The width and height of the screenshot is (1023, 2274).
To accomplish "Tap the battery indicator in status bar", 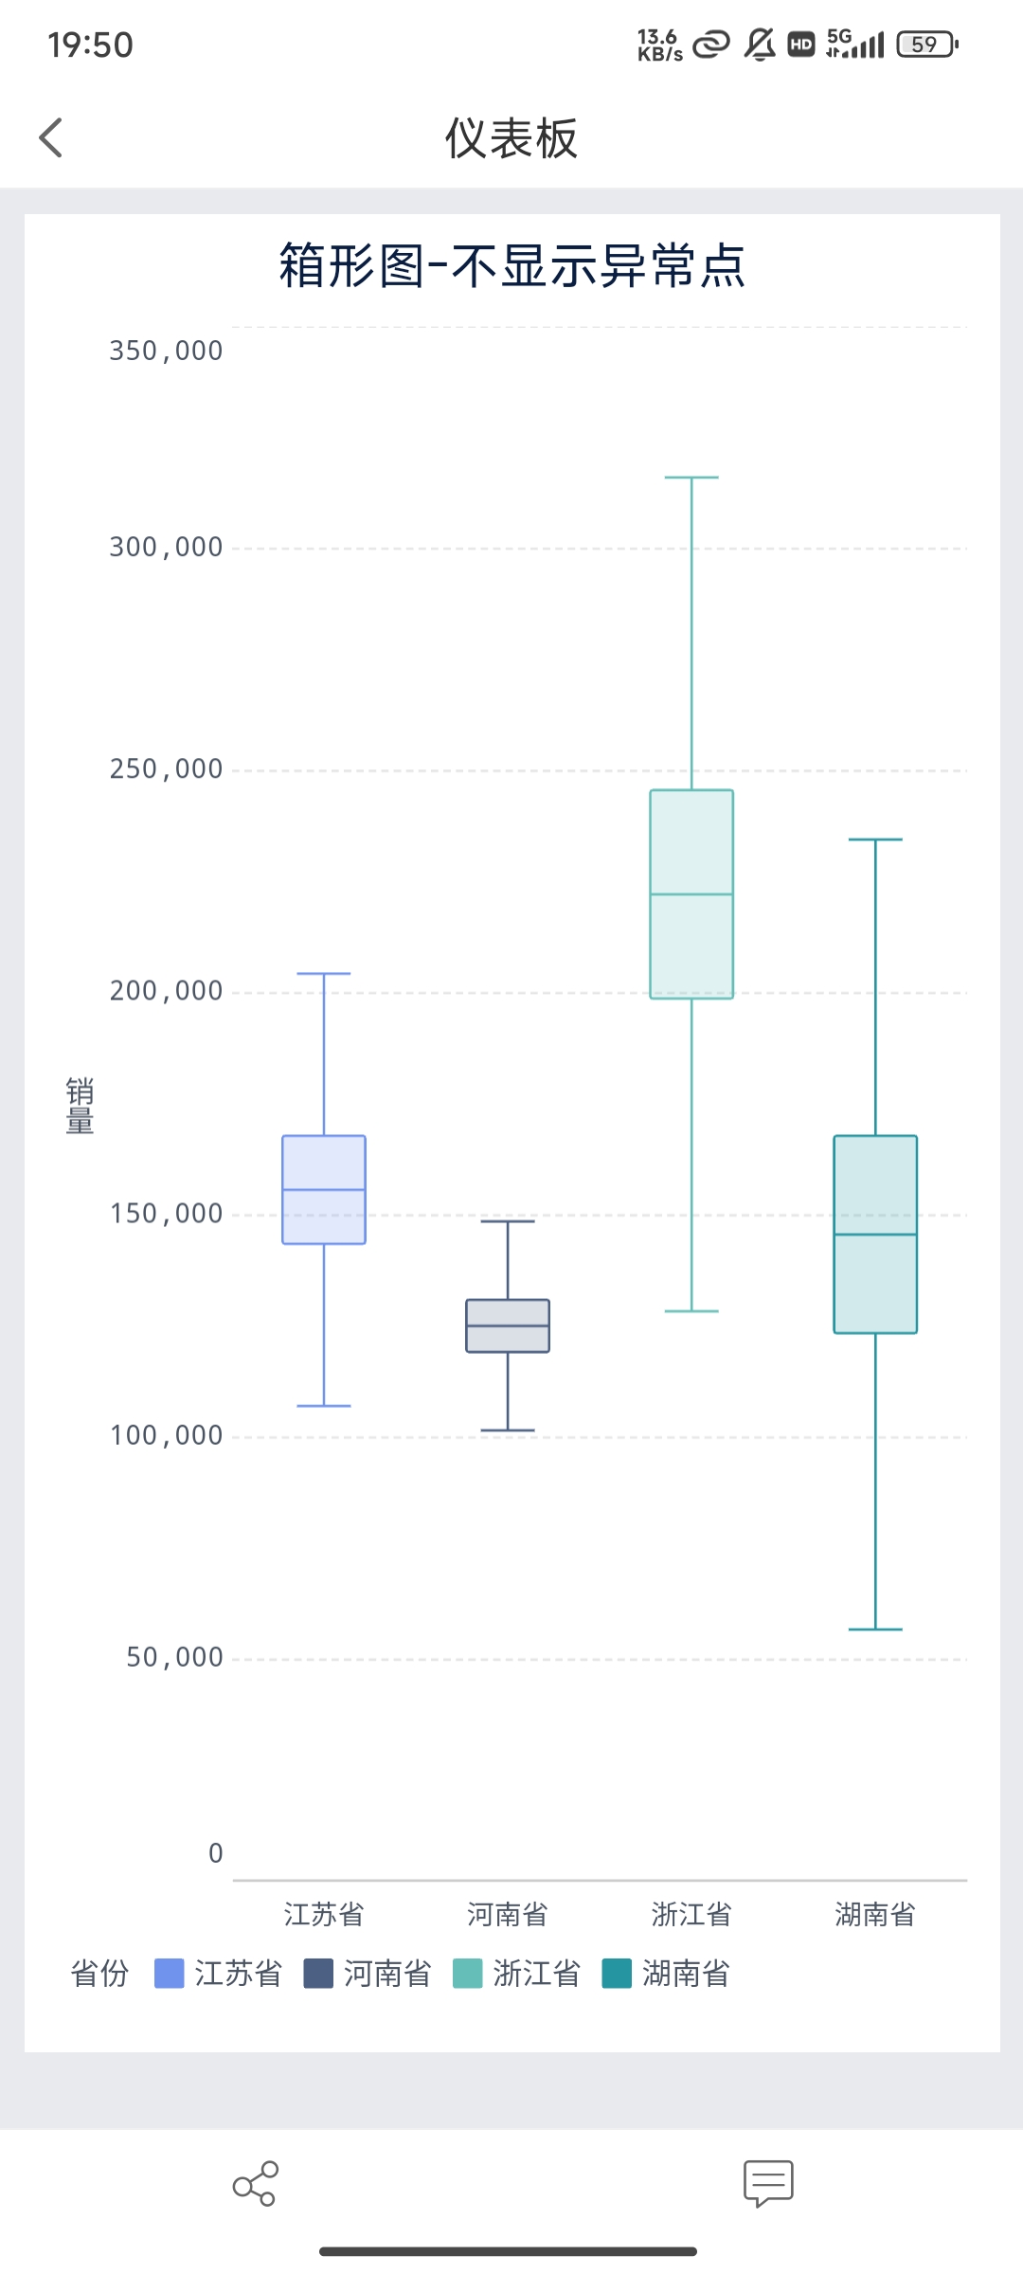I will 927,45.
